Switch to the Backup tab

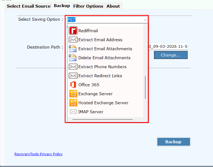(62, 6)
